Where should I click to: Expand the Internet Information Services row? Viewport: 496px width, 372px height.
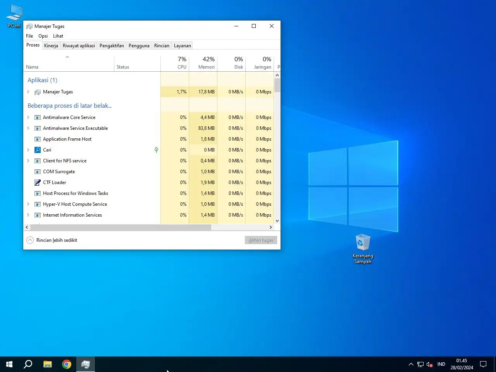pos(28,215)
